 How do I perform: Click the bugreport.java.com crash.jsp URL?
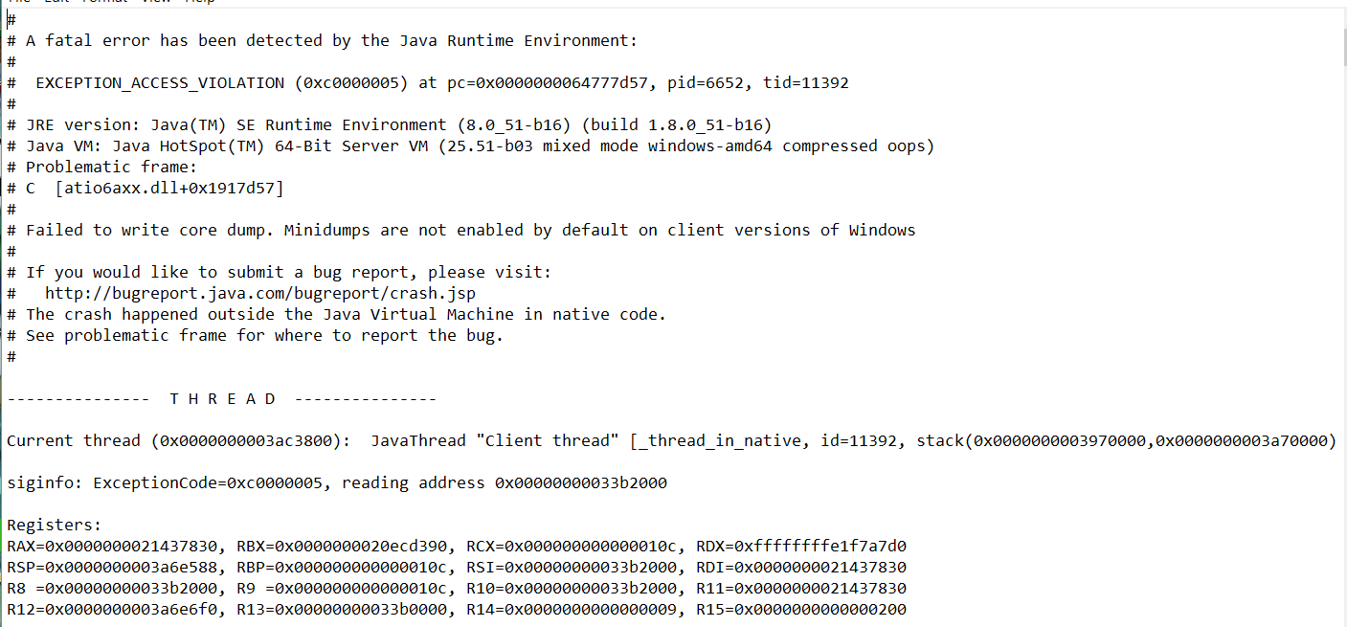260,294
